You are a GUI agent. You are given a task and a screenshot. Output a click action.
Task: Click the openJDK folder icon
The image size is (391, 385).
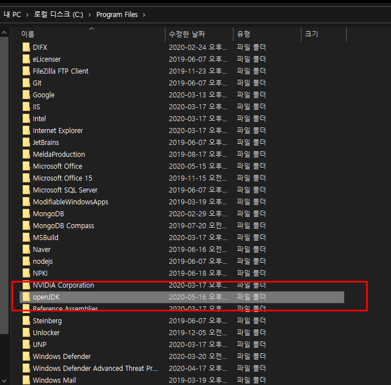26,297
